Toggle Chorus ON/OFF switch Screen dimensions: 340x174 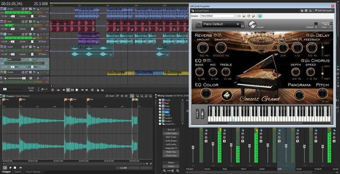coord(302,60)
